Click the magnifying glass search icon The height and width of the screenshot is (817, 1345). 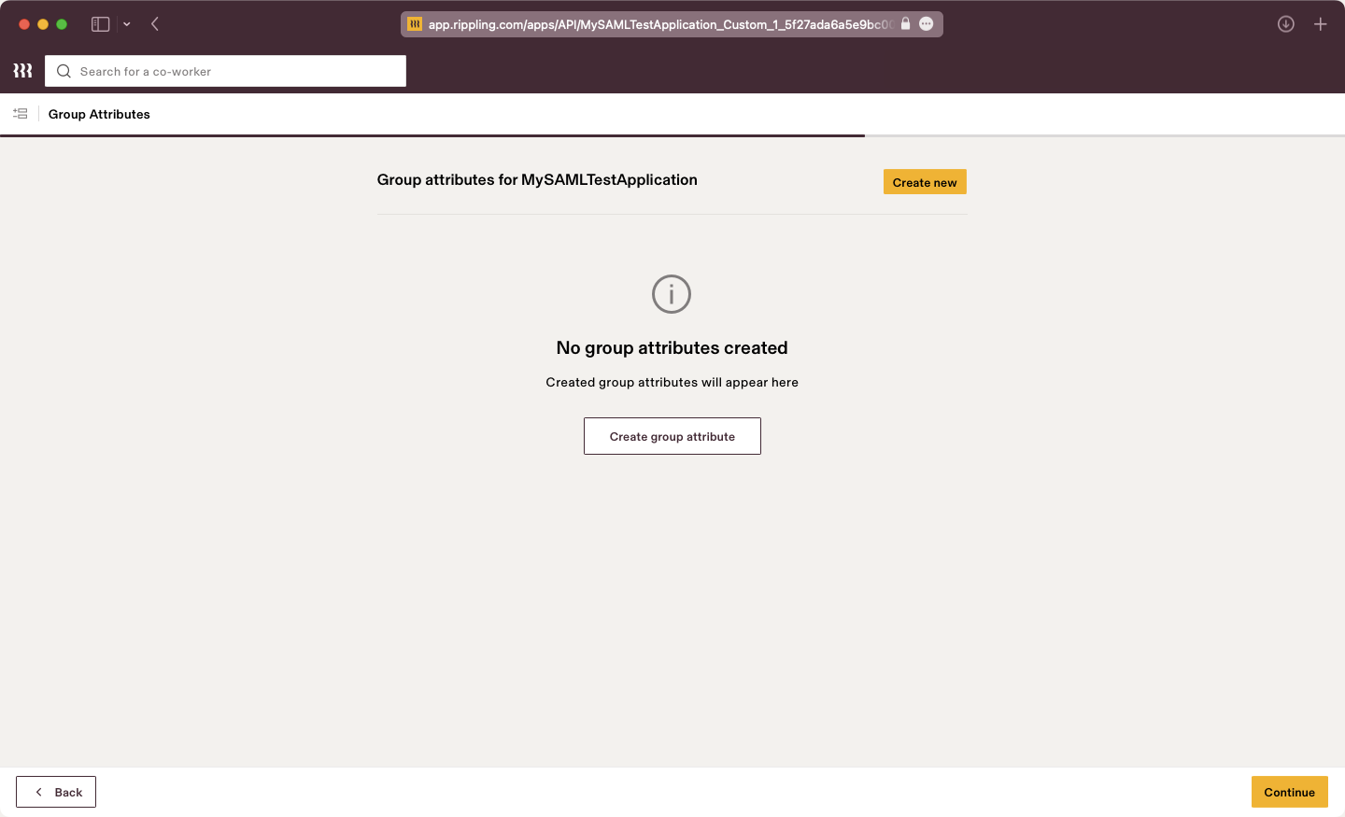(x=64, y=71)
